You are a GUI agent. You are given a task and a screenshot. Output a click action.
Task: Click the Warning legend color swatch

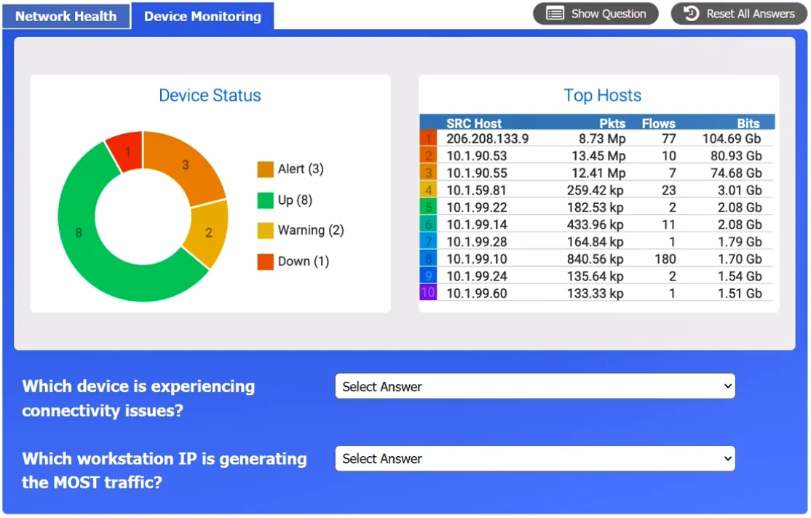coord(265,231)
